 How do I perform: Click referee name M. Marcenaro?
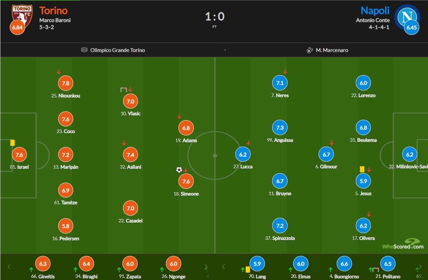click(332, 50)
